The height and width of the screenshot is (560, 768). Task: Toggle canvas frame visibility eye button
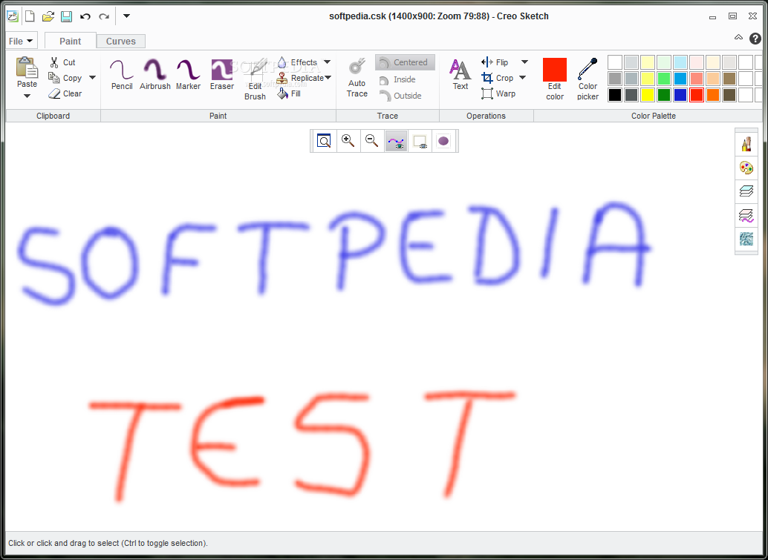click(x=420, y=141)
